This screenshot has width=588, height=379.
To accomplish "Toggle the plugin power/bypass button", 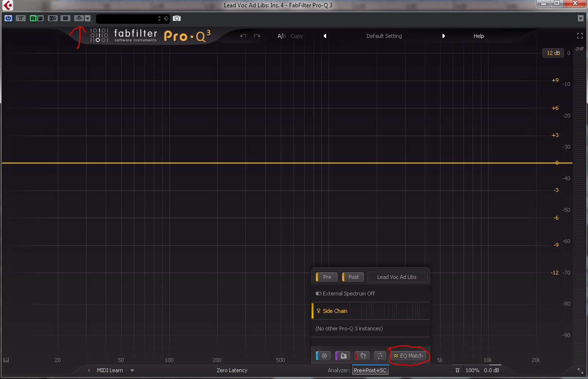I will 8,18.
